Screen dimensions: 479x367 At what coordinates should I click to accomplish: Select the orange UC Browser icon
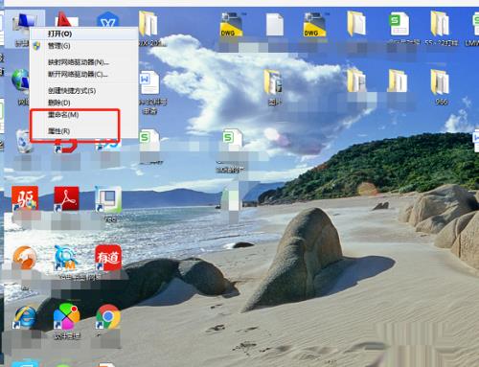tap(25, 258)
